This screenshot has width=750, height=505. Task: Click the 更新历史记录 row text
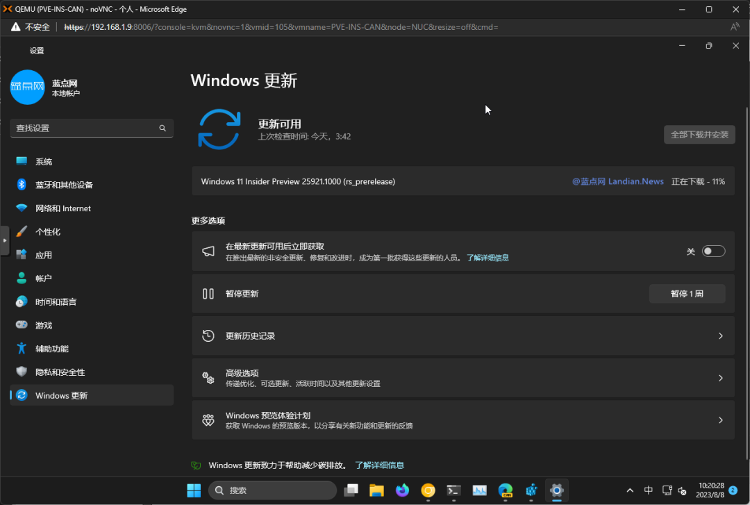coord(250,336)
